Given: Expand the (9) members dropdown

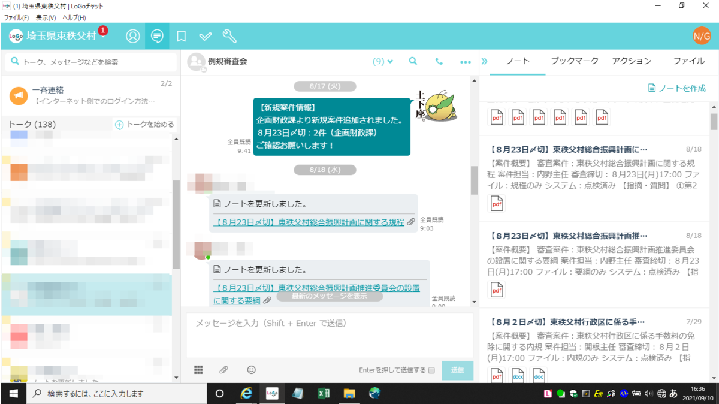Looking at the screenshot, I should point(383,61).
